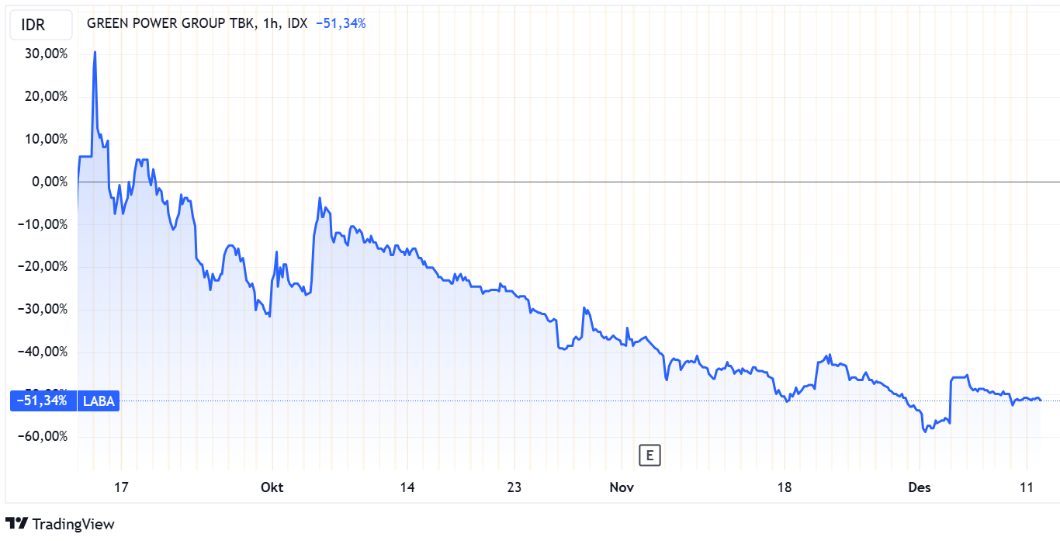Click the GREEN POWER GROUP TBK title
1060x541 pixels.
click(x=170, y=23)
